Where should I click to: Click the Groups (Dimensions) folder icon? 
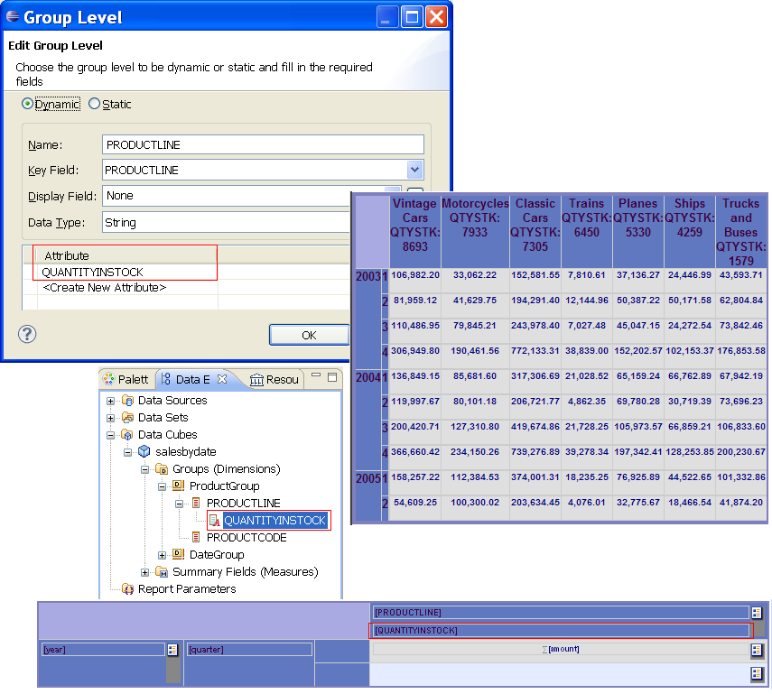click(x=162, y=468)
